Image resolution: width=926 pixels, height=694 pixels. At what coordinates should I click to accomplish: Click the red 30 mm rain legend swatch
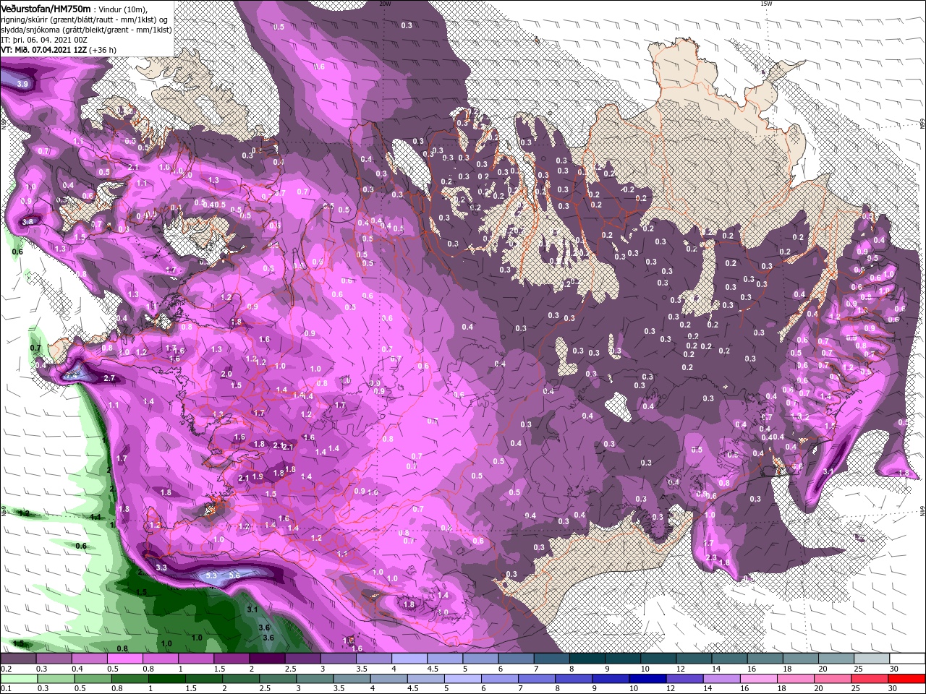(908, 679)
